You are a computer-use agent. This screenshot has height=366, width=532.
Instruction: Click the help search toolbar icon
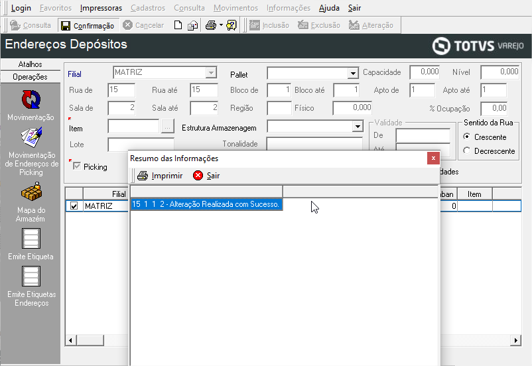coord(232,25)
